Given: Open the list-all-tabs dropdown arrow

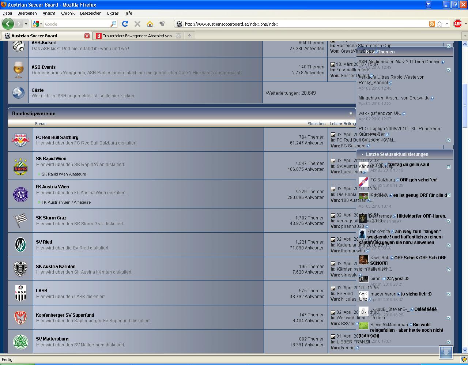Looking at the screenshot, I should [465, 36].
